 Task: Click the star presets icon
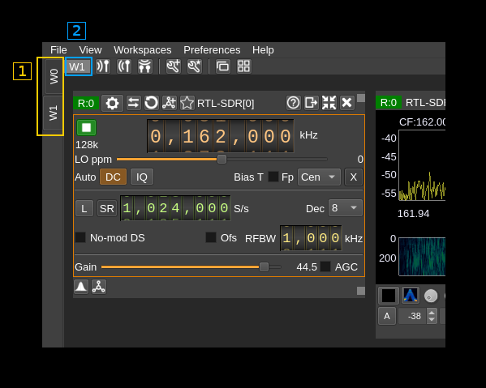tap(187, 103)
